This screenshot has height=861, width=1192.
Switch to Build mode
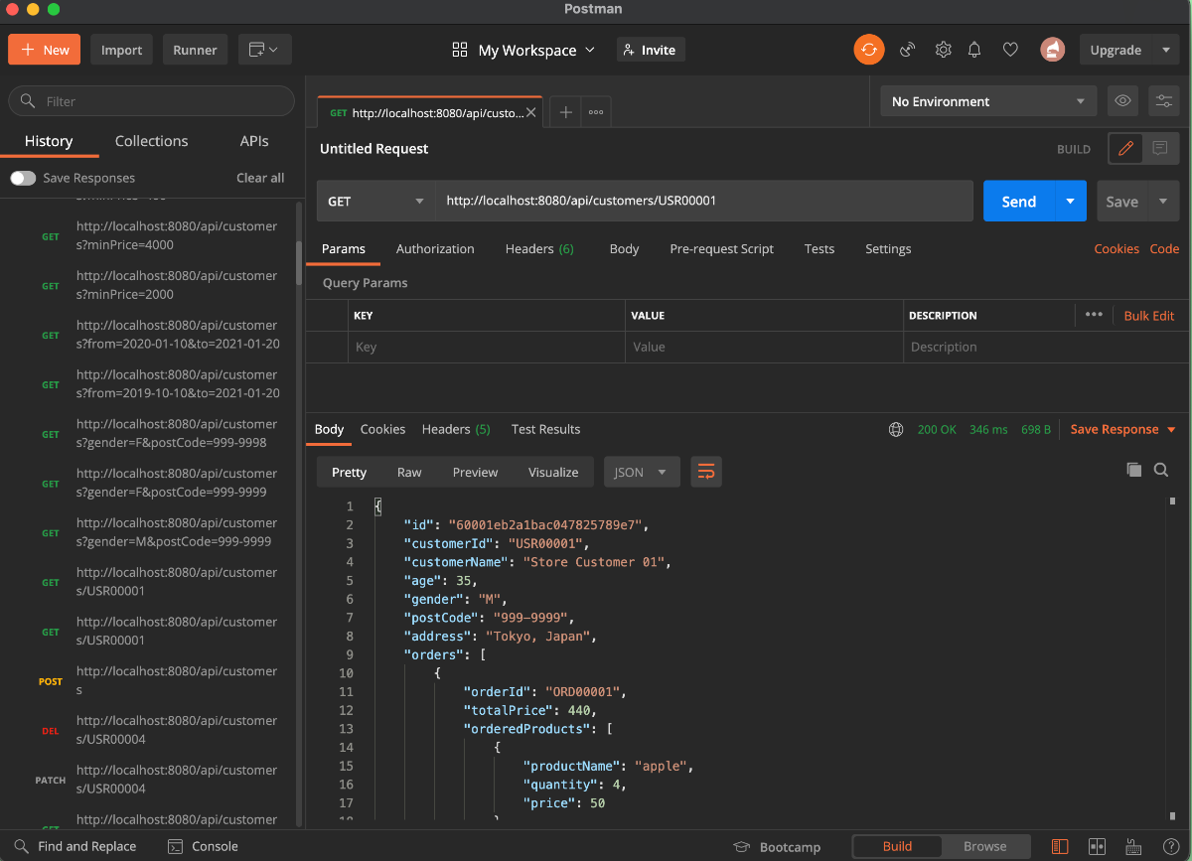897,846
